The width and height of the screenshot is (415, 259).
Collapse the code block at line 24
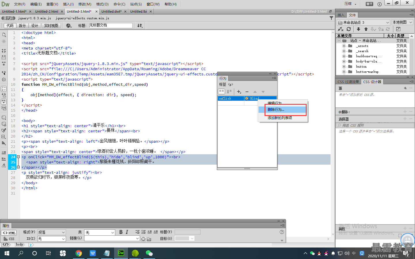(18, 157)
